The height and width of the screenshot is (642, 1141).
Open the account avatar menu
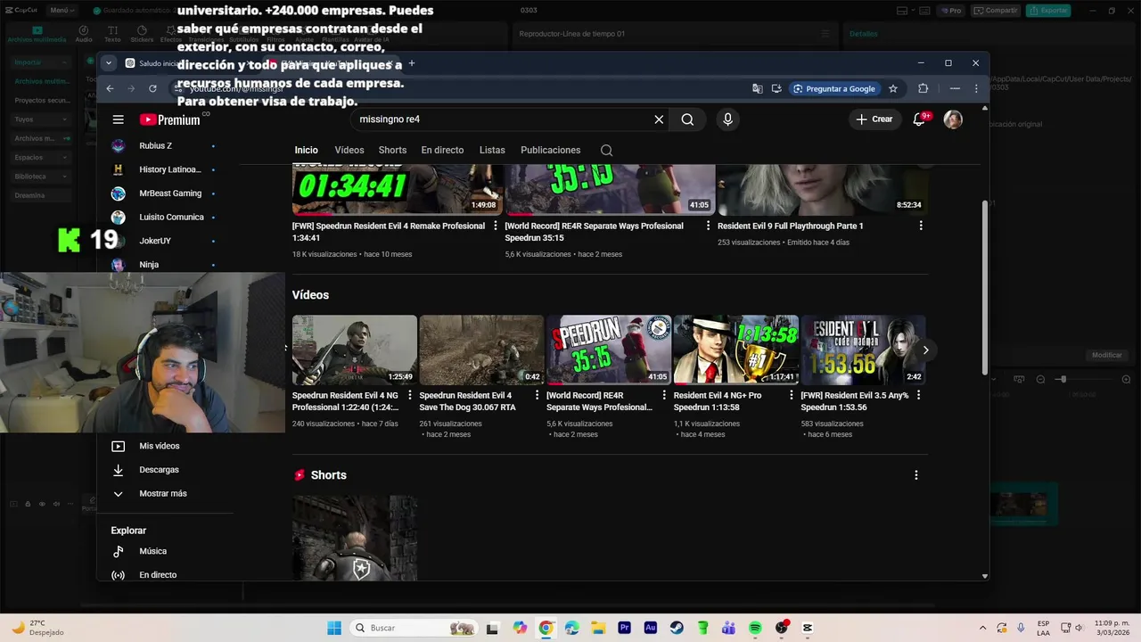click(953, 119)
